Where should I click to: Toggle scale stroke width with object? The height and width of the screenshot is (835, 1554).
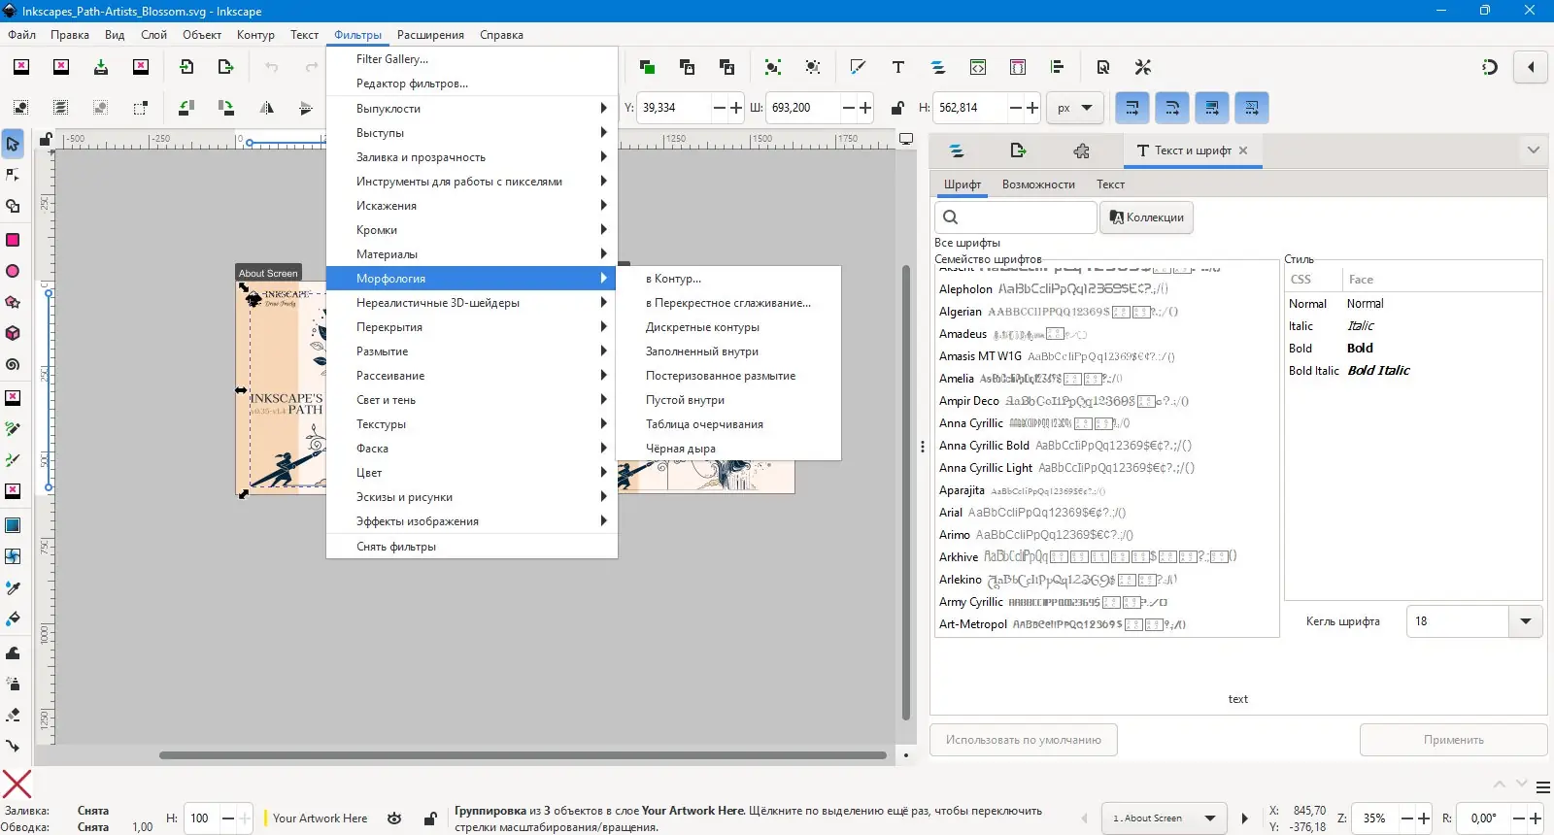tap(1132, 108)
